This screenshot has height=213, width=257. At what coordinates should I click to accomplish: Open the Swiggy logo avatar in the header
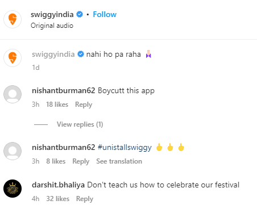(x=13, y=19)
